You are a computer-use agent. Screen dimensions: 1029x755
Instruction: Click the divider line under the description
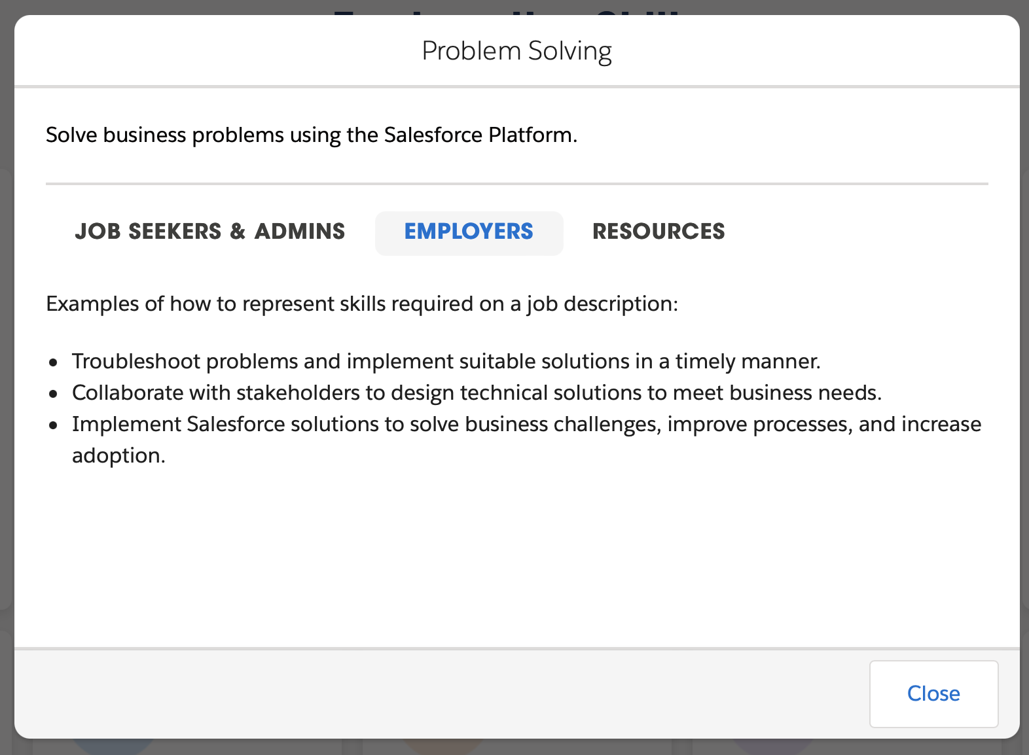[x=516, y=184]
